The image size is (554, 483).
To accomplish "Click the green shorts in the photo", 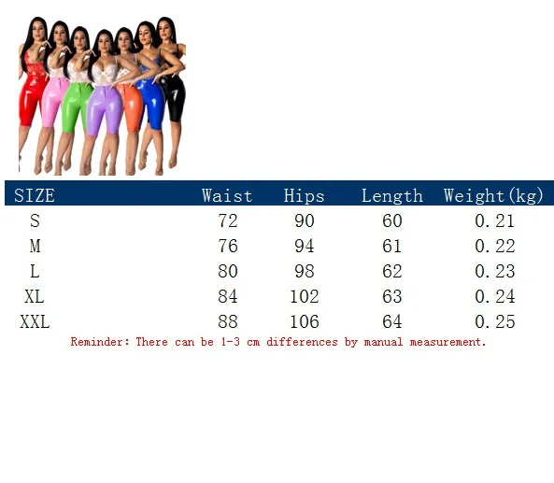I will tap(77, 107).
